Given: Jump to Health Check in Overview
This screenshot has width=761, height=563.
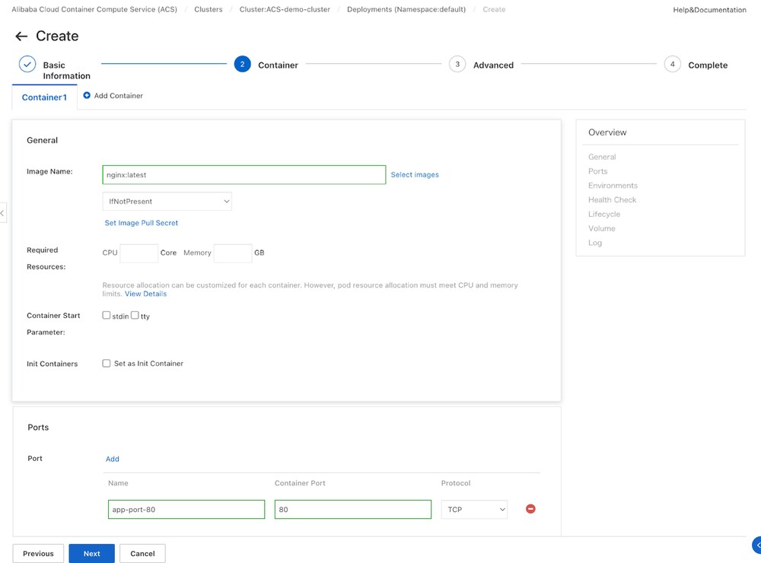Looking at the screenshot, I should [x=612, y=200].
